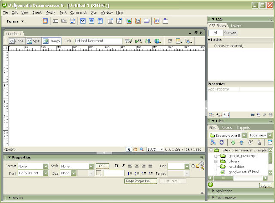275x203 pixels.
Task: Click the Connect to remote host icon
Action: 213,142
